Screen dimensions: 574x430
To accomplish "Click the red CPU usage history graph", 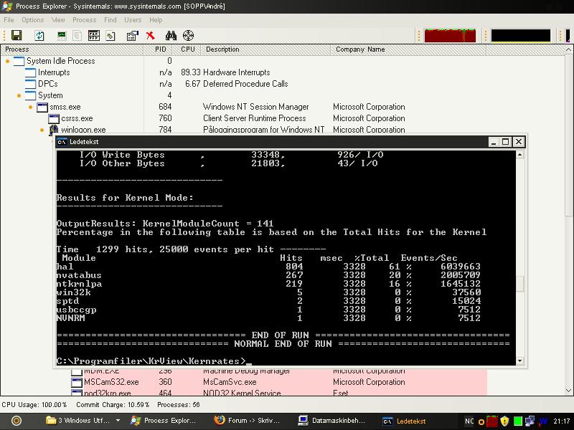I will 450,35.
